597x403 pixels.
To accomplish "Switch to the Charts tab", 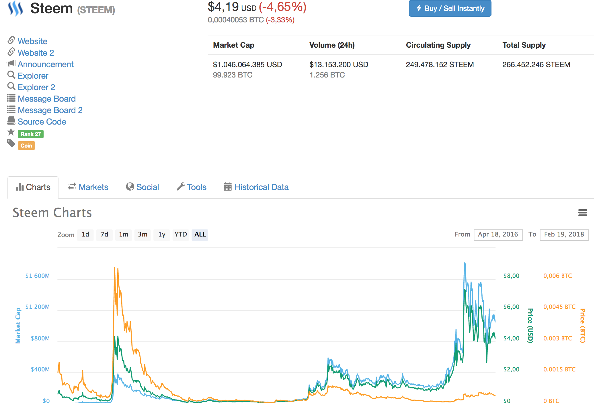I will pyautogui.click(x=33, y=187).
